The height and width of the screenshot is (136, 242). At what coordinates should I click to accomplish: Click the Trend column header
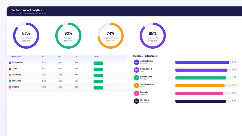coord(96,56)
